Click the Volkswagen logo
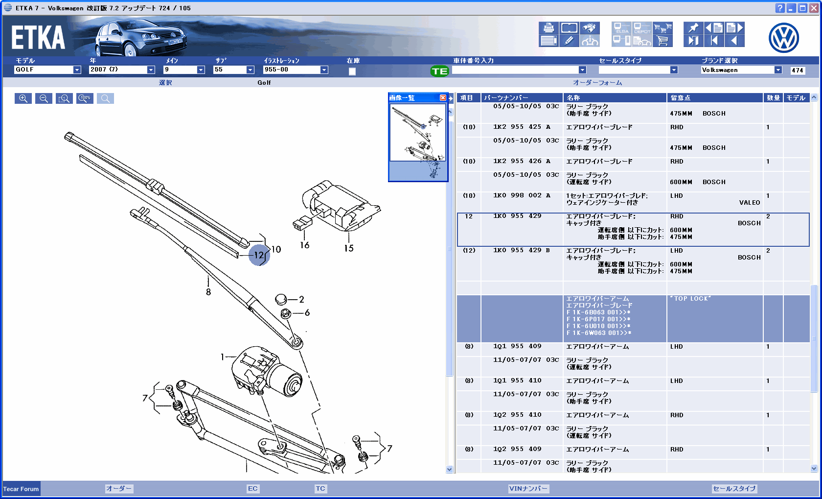This screenshot has width=822, height=499. point(783,38)
